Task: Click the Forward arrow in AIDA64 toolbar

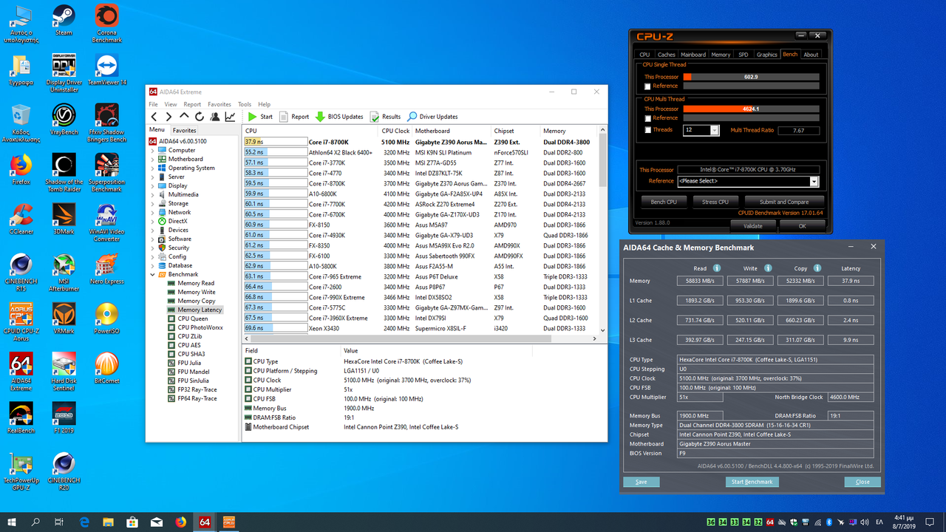Action: click(169, 117)
